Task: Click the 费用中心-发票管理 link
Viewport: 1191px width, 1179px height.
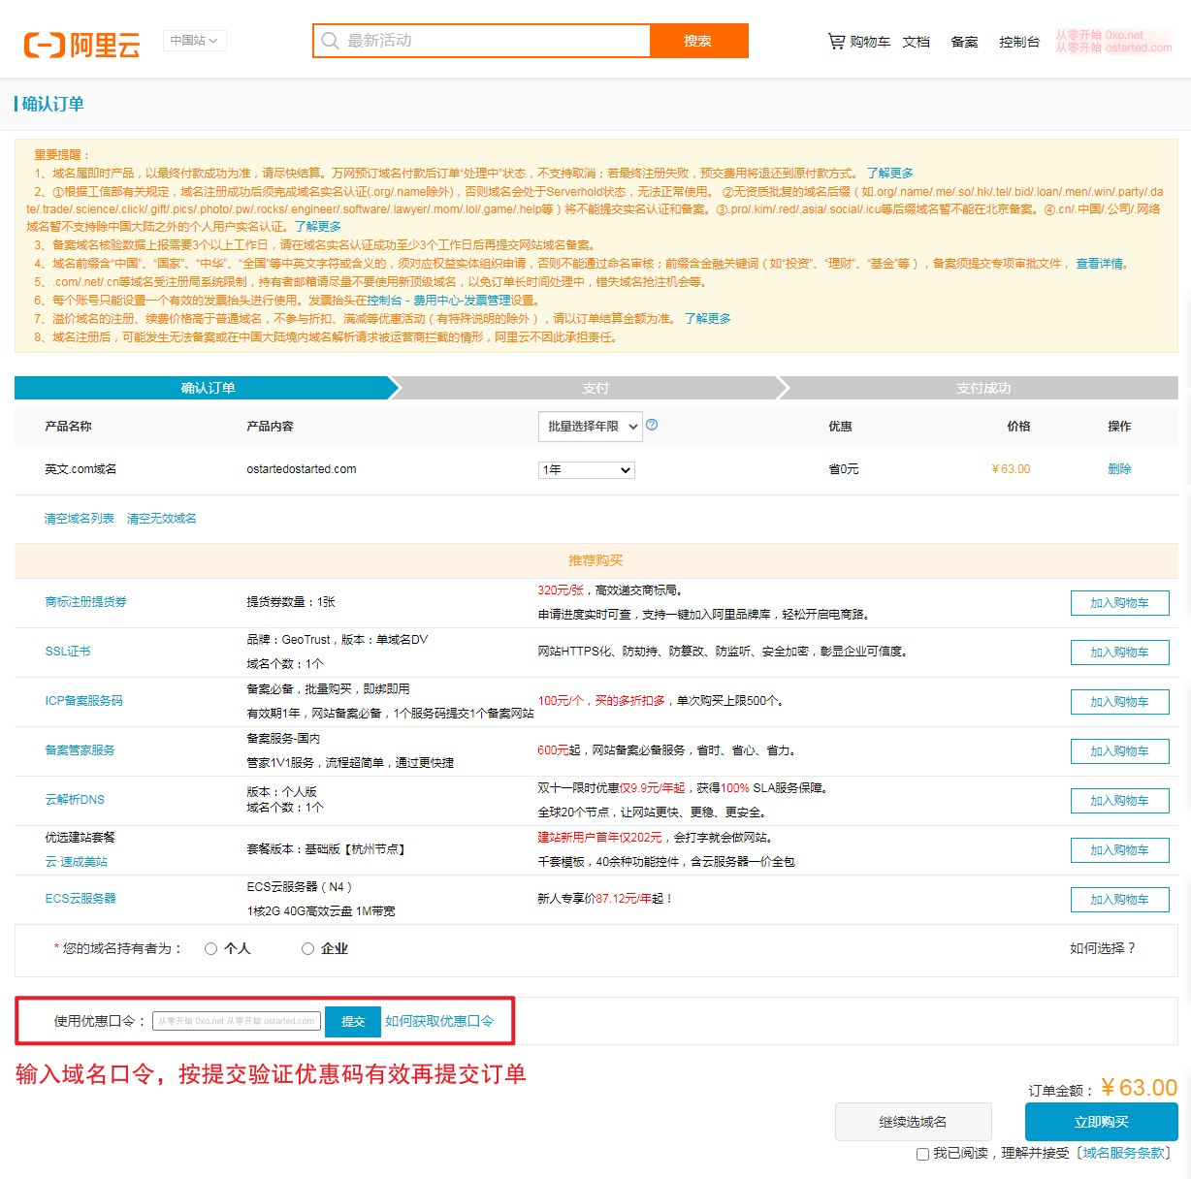Action: coord(462,301)
